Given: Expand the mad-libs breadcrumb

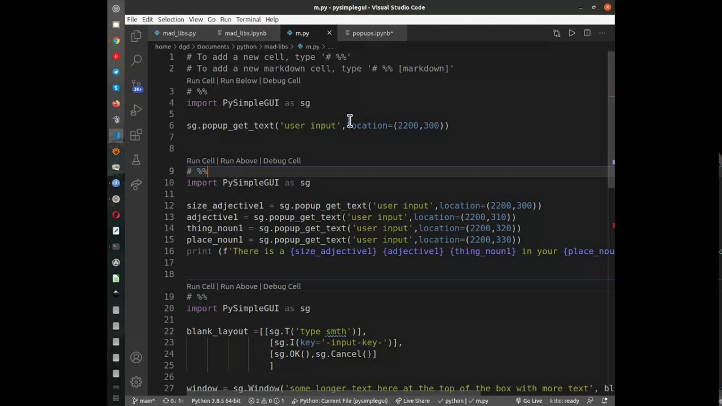Looking at the screenshot, I should click(x=276, y=47).
